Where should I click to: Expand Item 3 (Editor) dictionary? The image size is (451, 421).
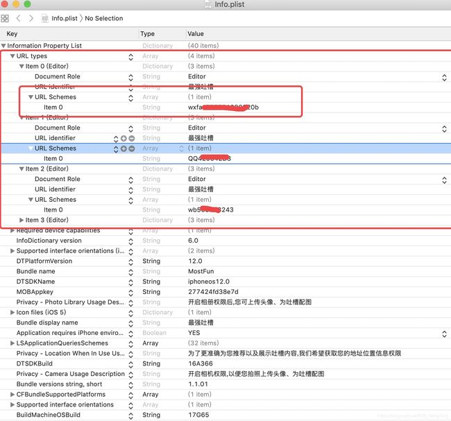click(22, 221)
